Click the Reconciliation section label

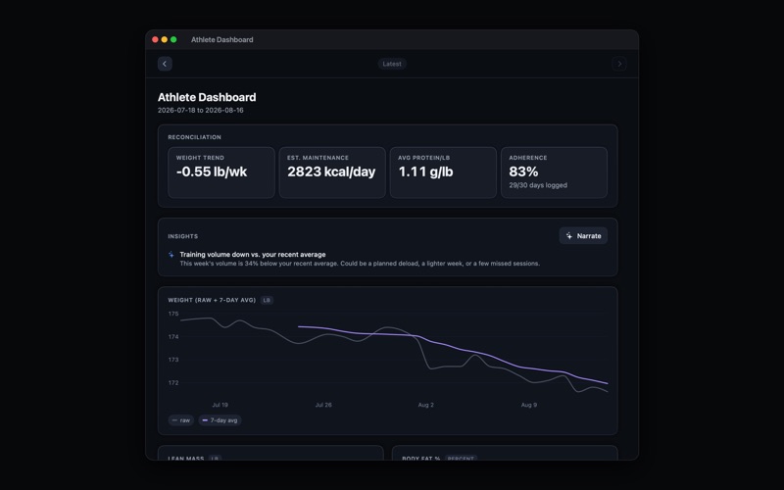[194, 137]
